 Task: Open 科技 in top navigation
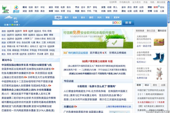pos(77,11)
